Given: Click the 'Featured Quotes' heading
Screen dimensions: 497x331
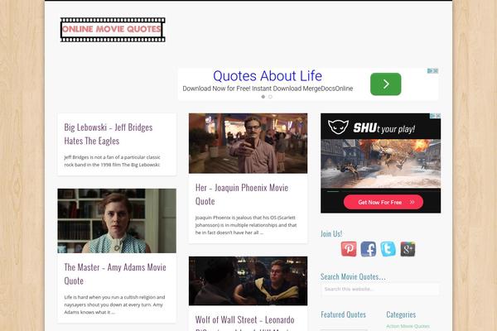Looking at the screenshot, I should (343, 314).
